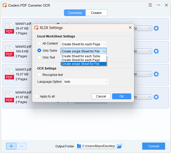Click the Cancel button
Screen dimensions: 171x153
tap(101, 96)
